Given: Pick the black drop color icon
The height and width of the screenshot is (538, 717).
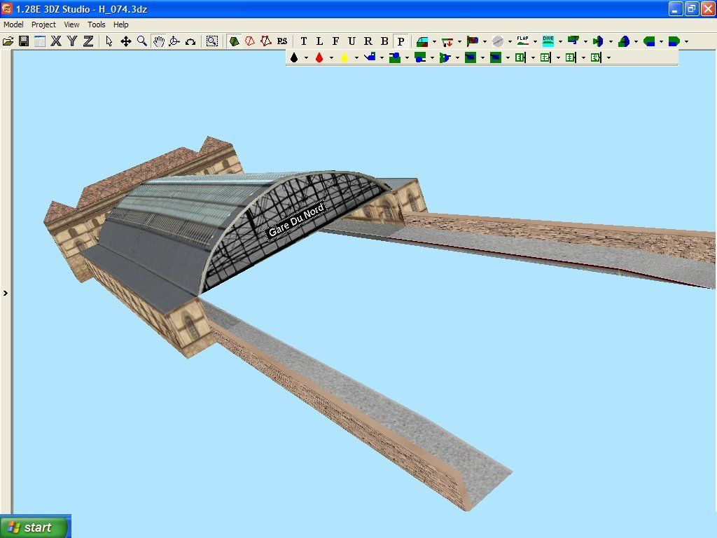Looking at the screenshot, I should click(x=294, y=57).
